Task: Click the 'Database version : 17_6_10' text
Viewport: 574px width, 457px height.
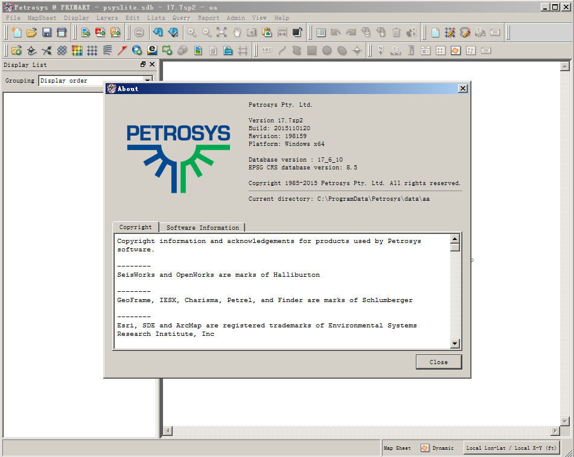Action: (296, 159)
